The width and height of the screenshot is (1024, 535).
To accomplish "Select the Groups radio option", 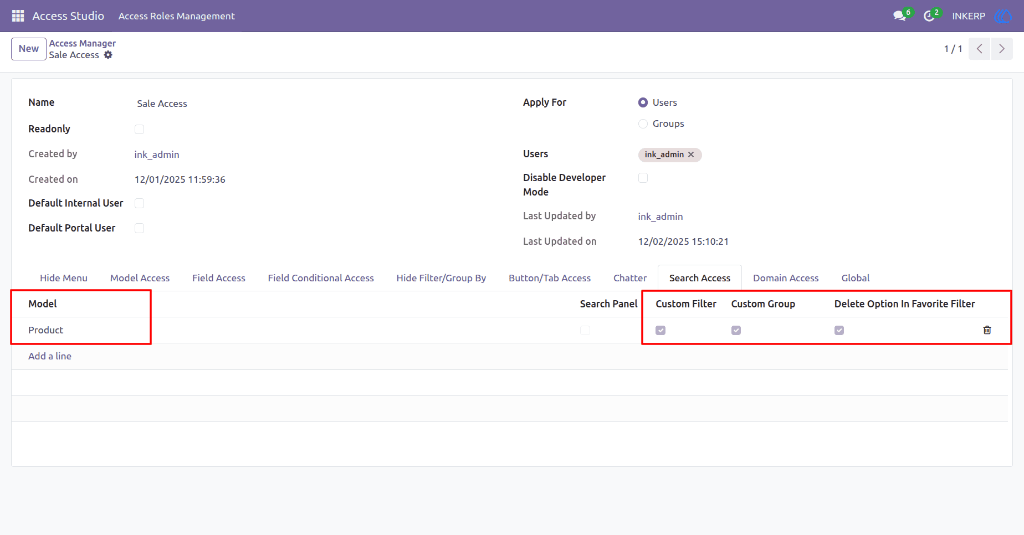I will (x=643, y=124).
